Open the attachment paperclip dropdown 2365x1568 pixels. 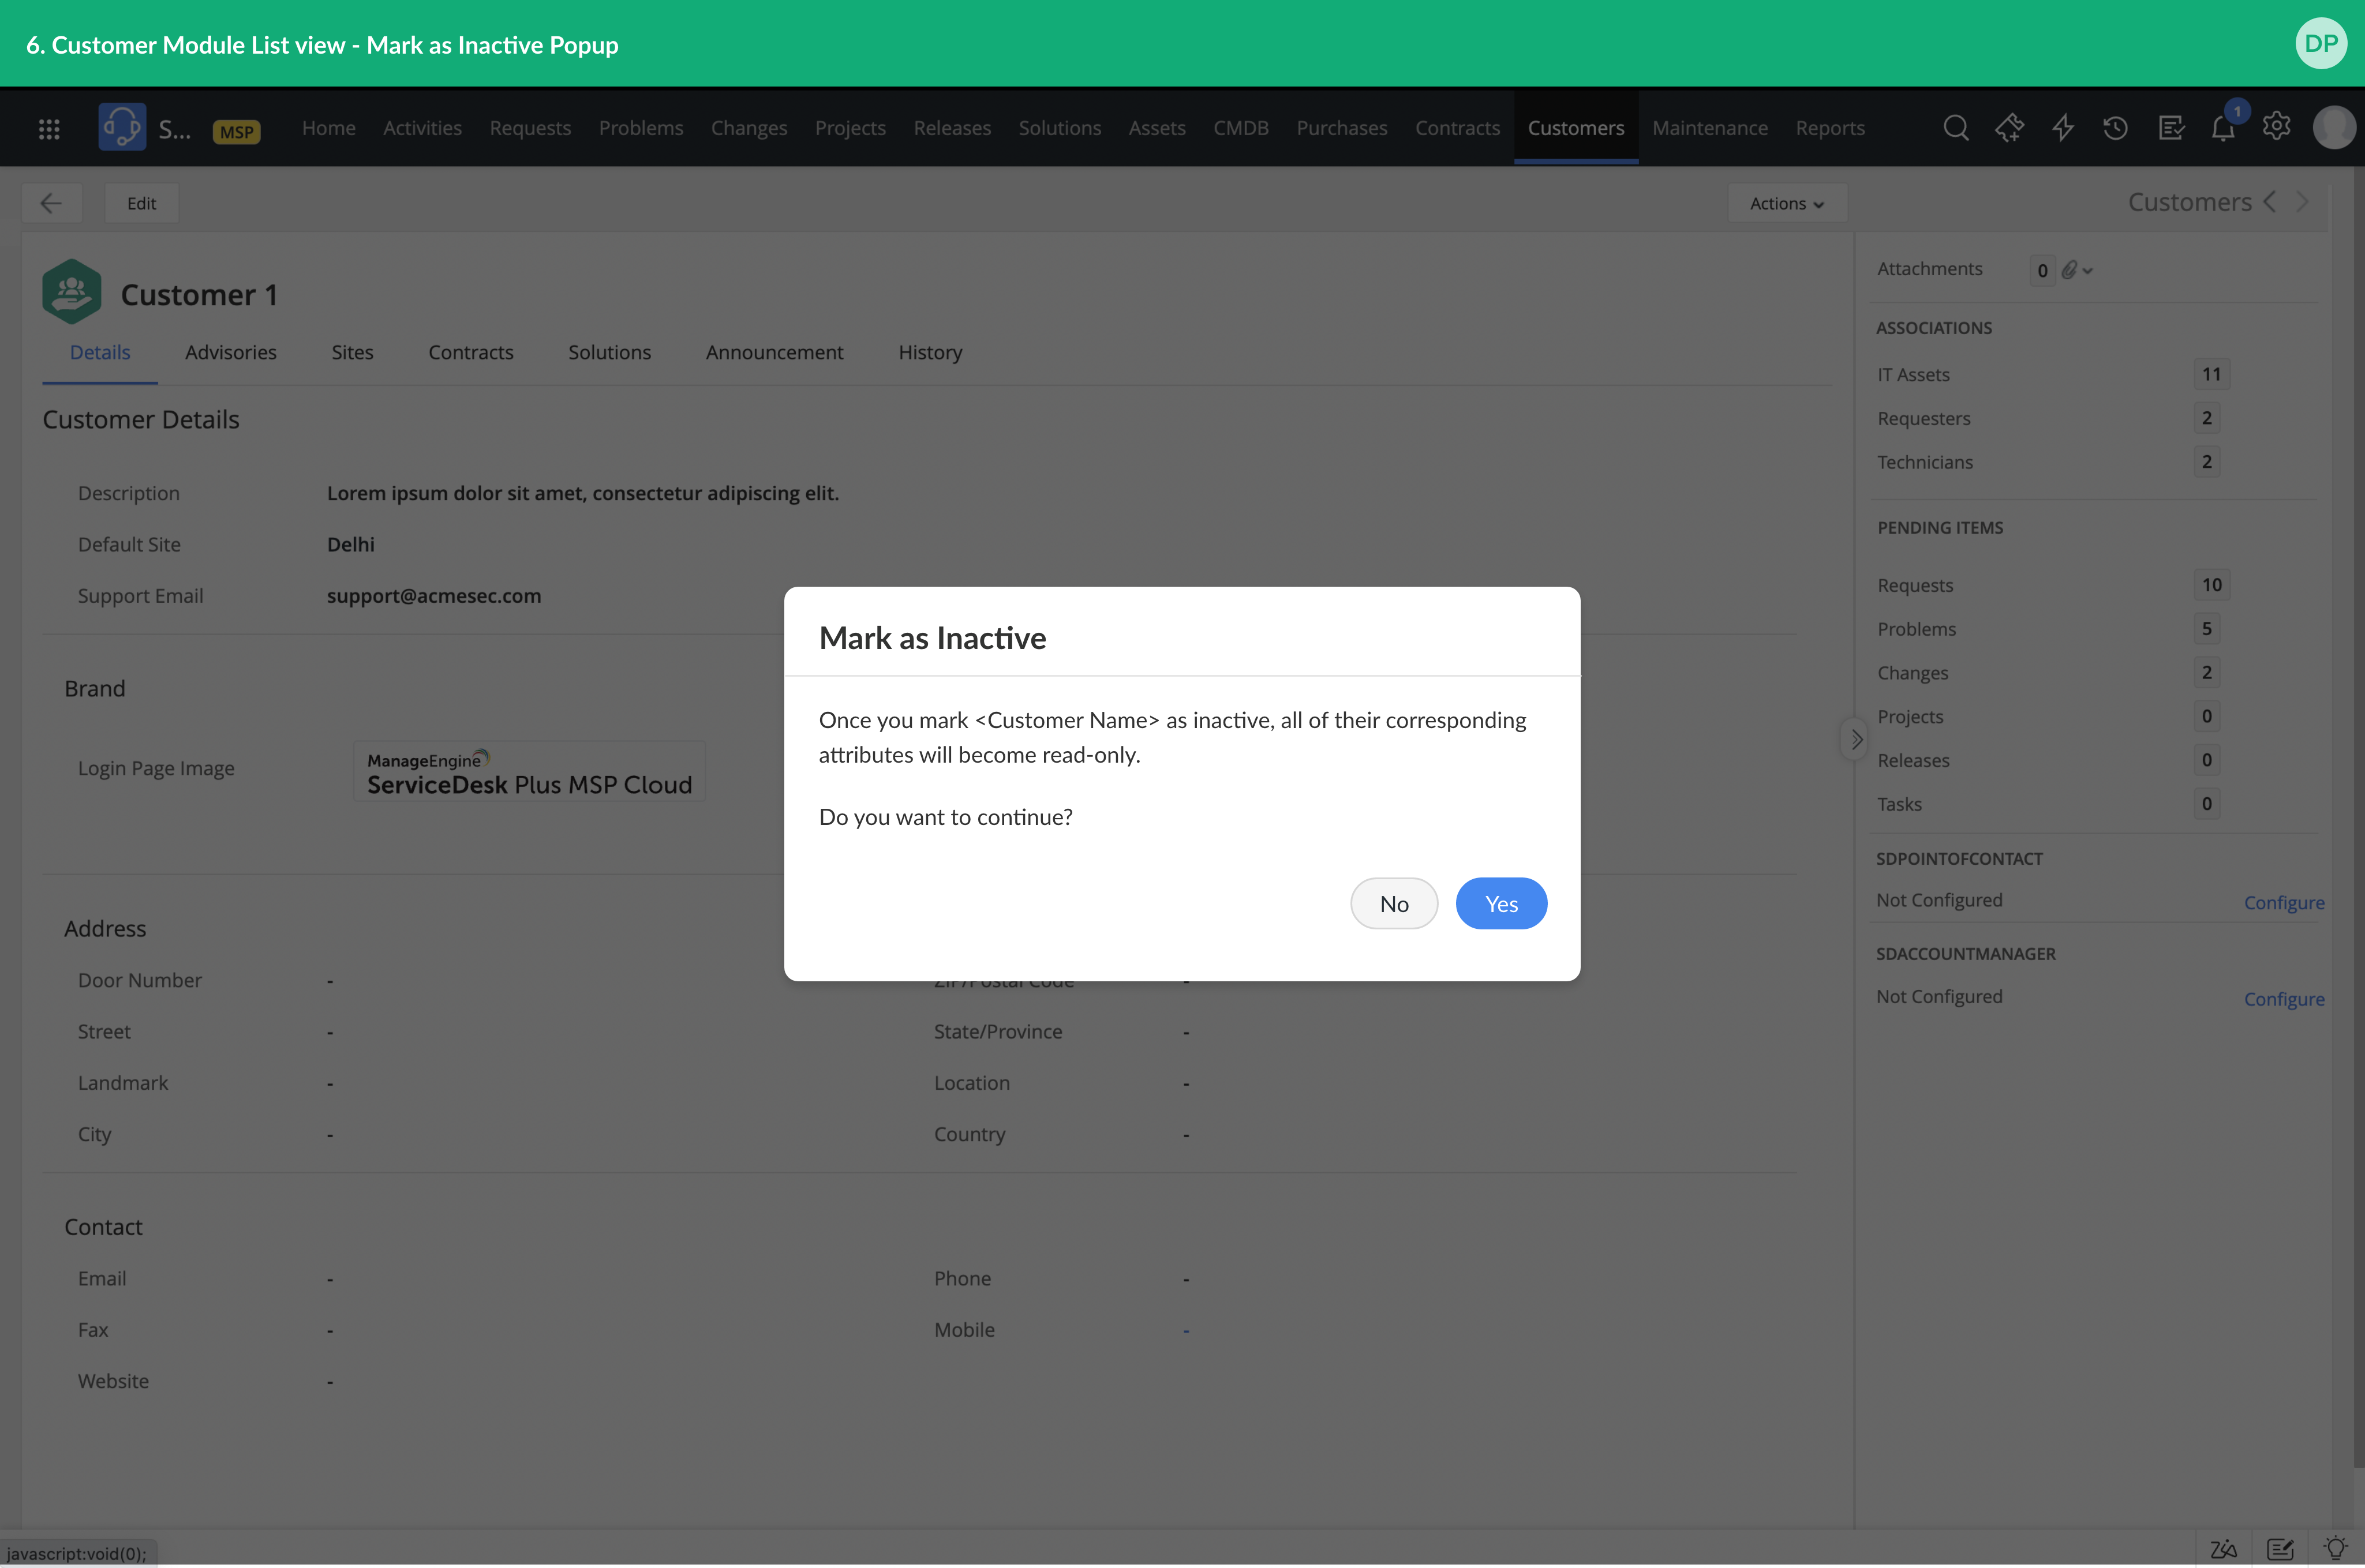2077,270
